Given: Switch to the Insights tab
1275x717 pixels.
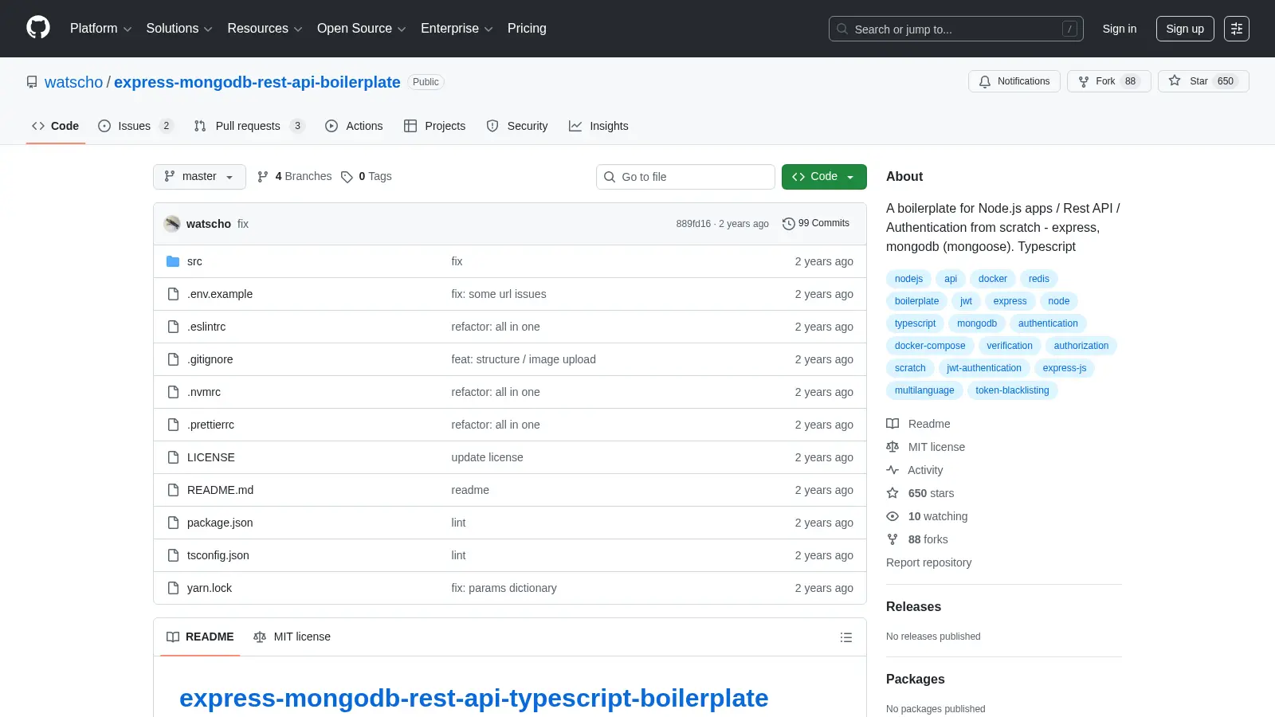Looking at the screenshot, I should pyautogui.click(x=598, y=126).
